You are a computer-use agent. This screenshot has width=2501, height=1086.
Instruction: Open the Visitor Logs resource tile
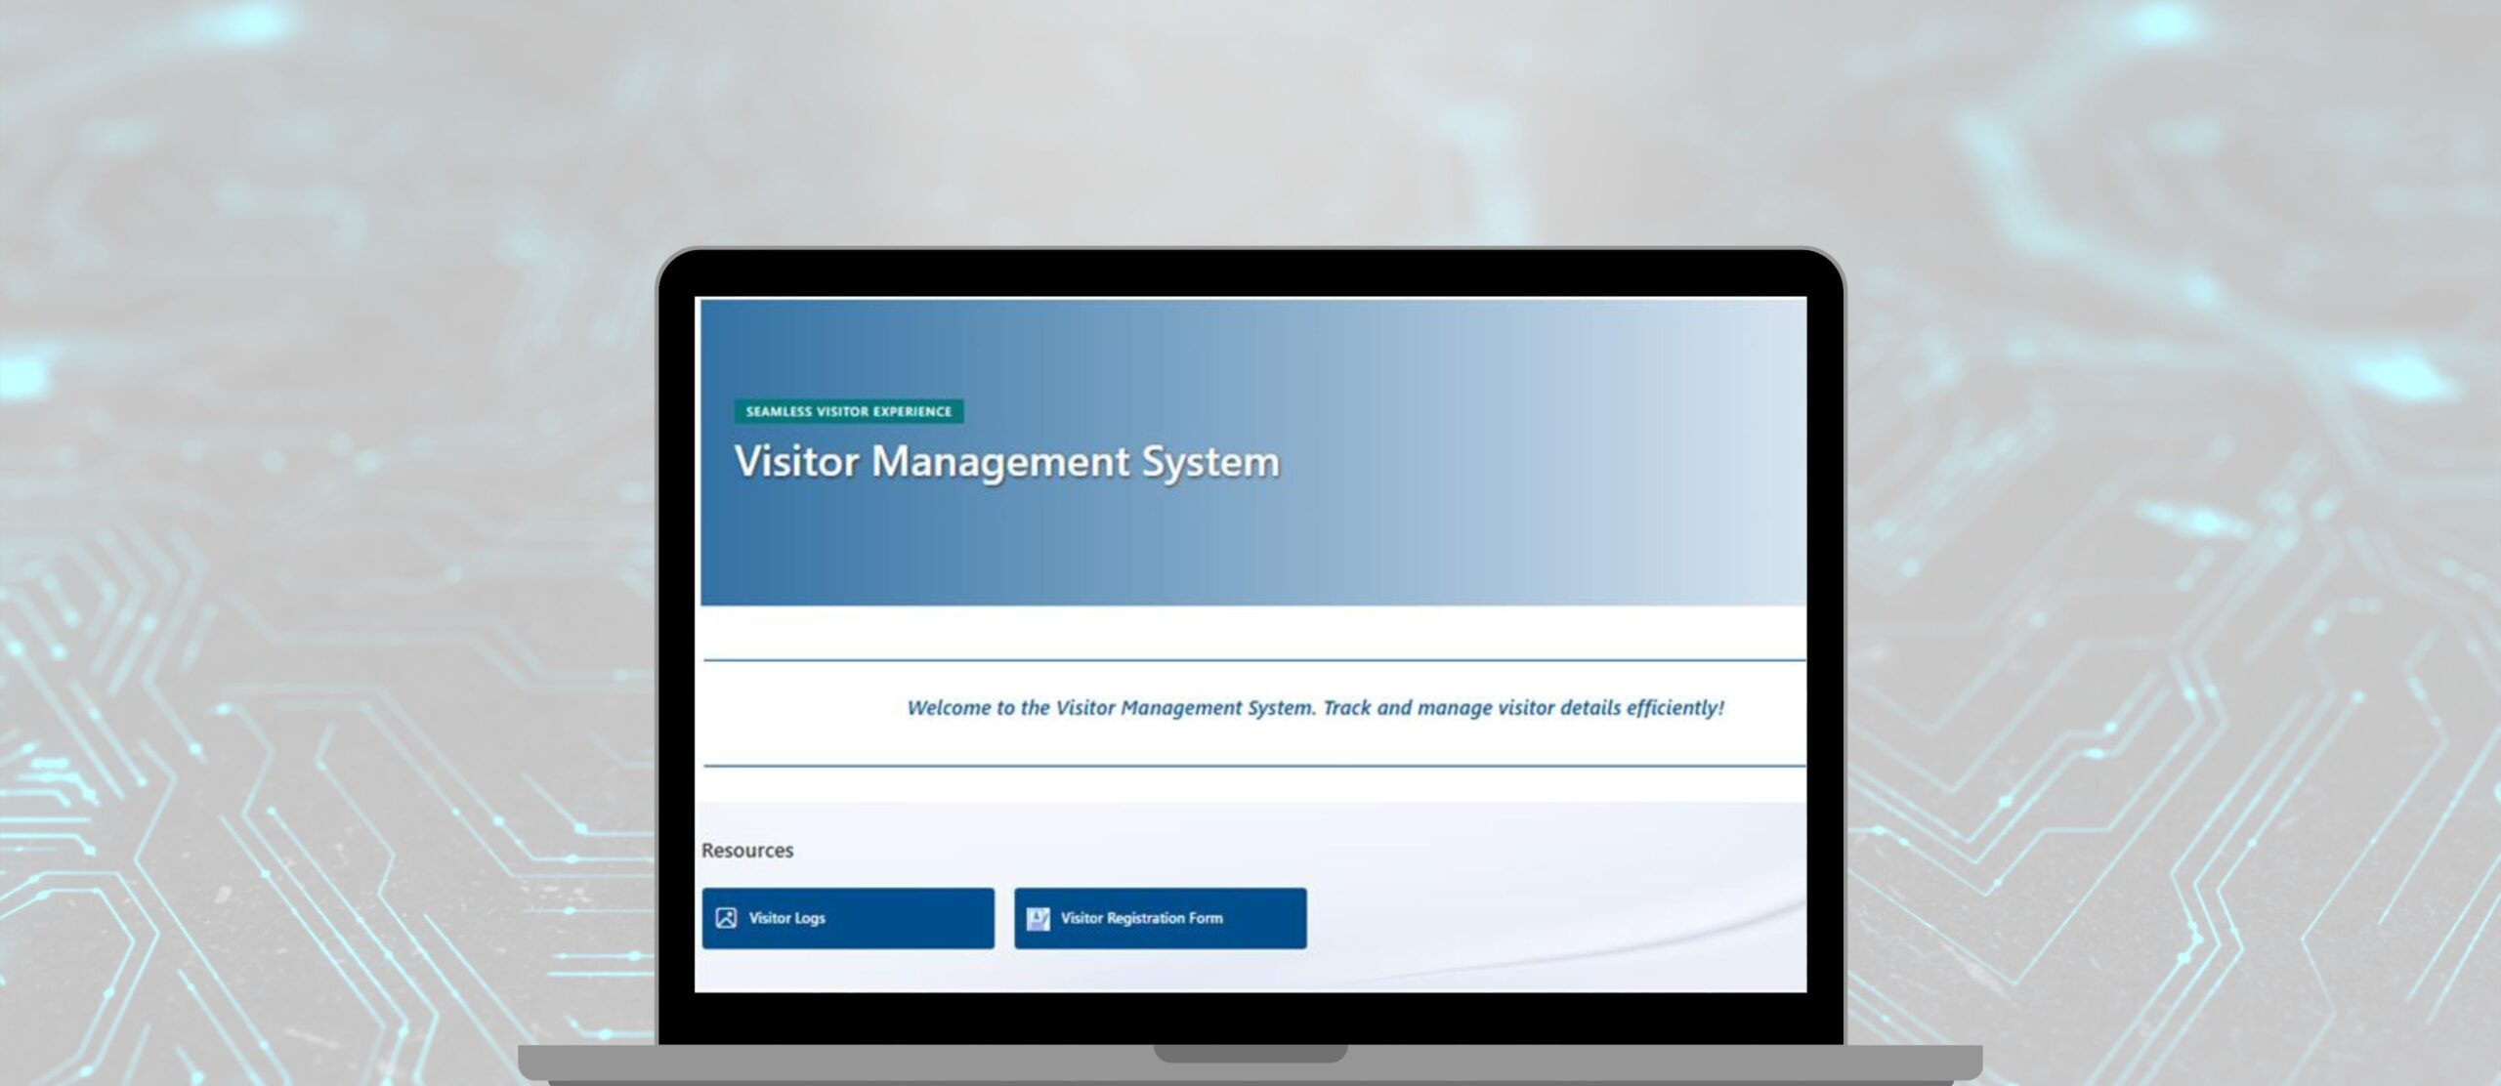coord(848,918)
